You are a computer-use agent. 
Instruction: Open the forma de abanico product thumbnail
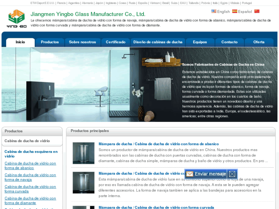tap(83, 153)
